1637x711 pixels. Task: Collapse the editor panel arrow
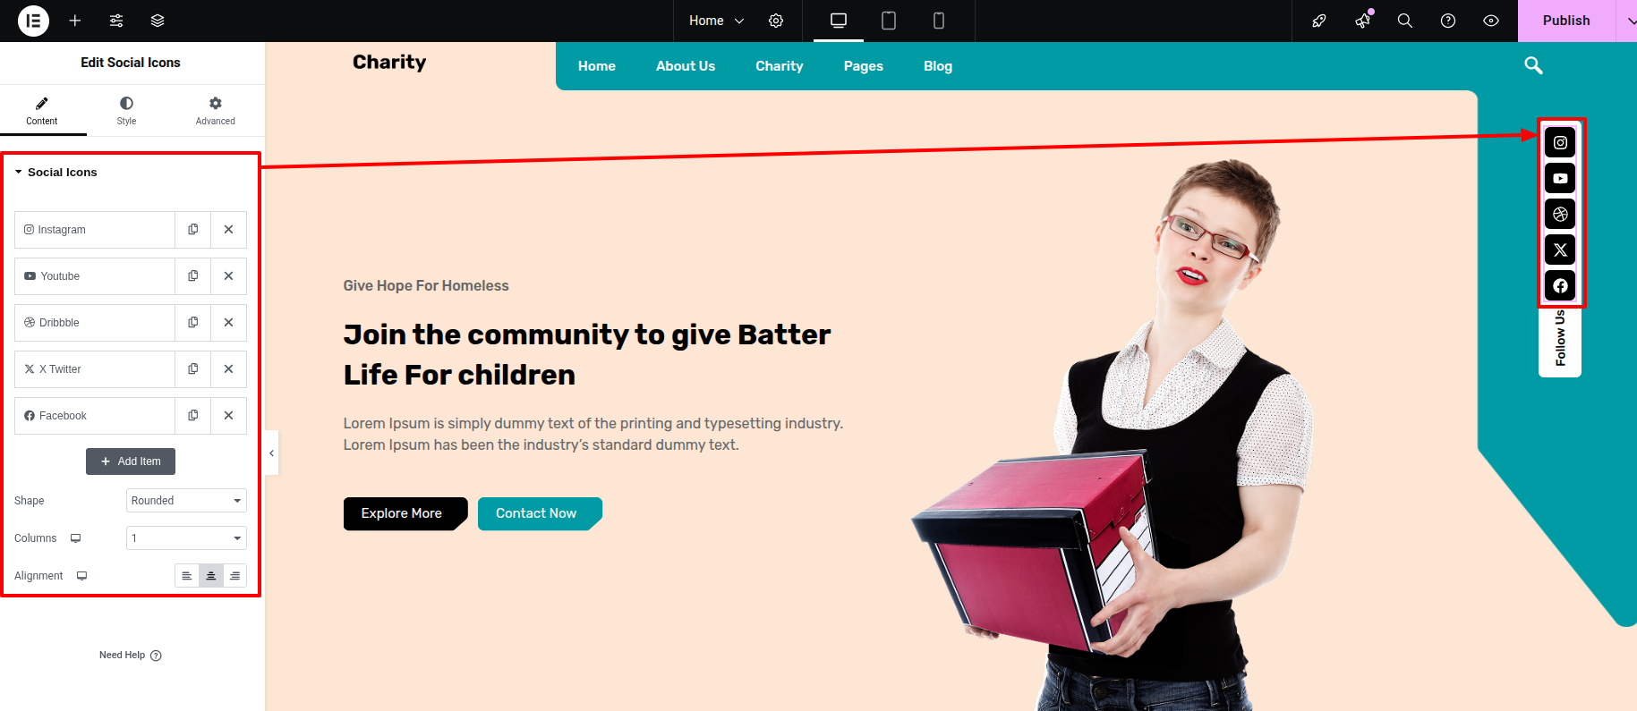coord(272,453)
